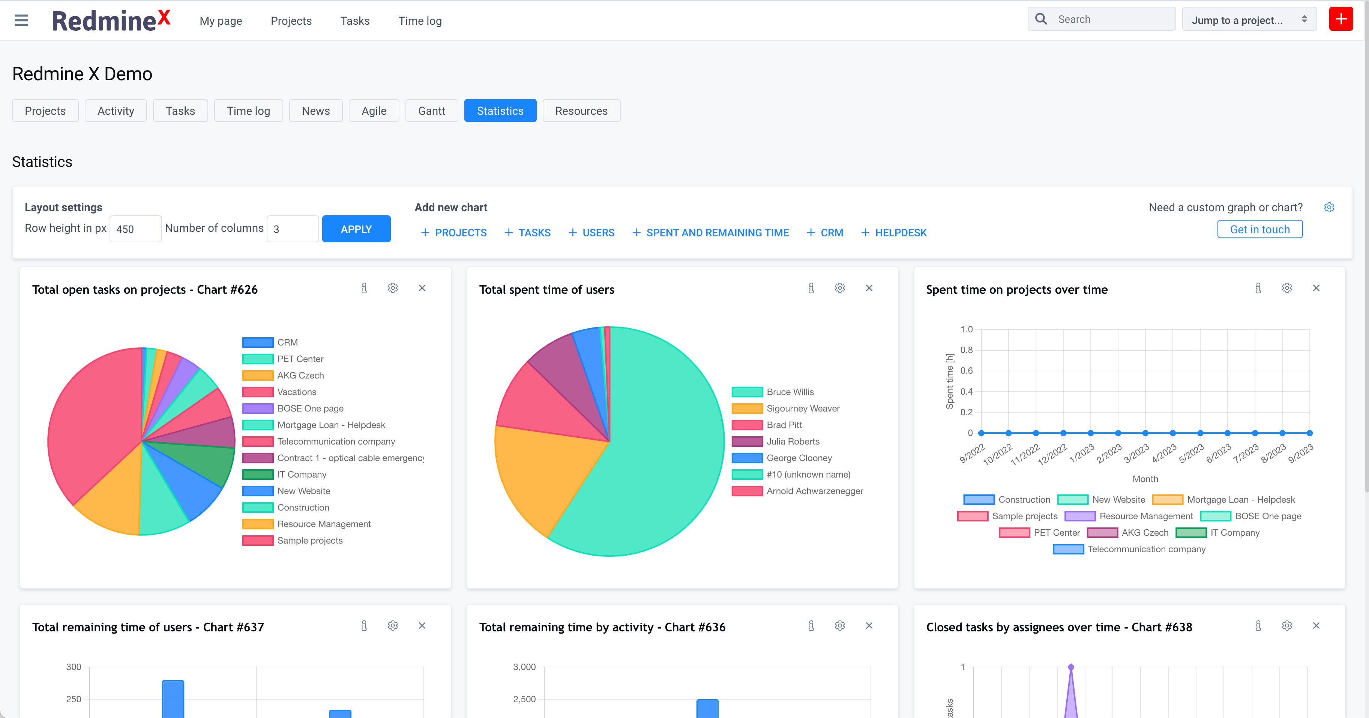Image resolution: width=1369 pixels, height=718 pixels.
Task: Click the Get in touch button
Action: click(x=1259, y=229)
